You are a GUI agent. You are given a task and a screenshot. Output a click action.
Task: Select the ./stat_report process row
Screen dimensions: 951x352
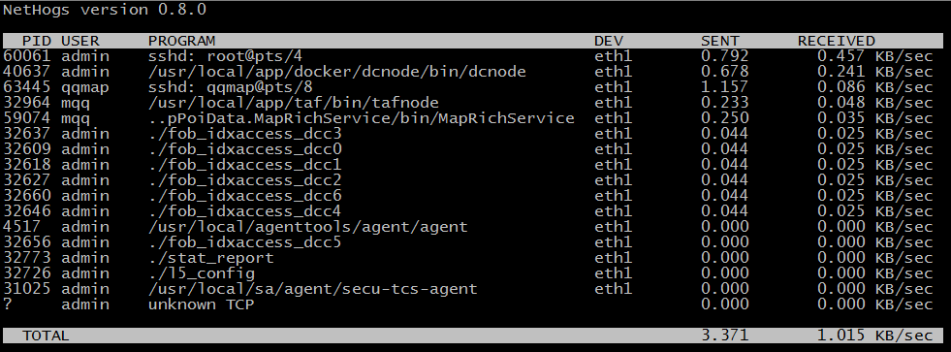468,257
